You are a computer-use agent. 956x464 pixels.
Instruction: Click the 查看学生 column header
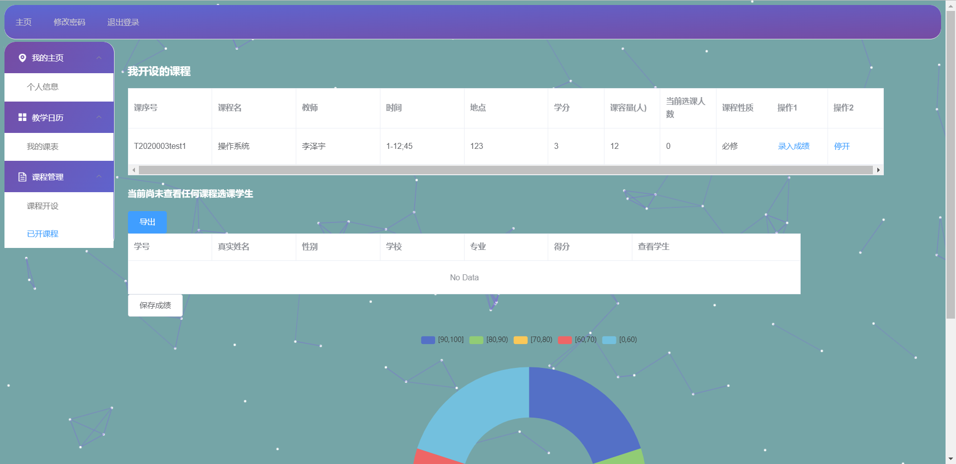717,247
